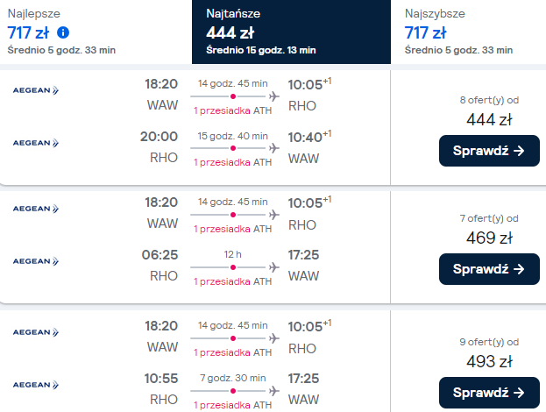Click Aegean logo on 10:55 return flight
The image size is (546, 412).
pyautogui.click(x=35, y=384)
